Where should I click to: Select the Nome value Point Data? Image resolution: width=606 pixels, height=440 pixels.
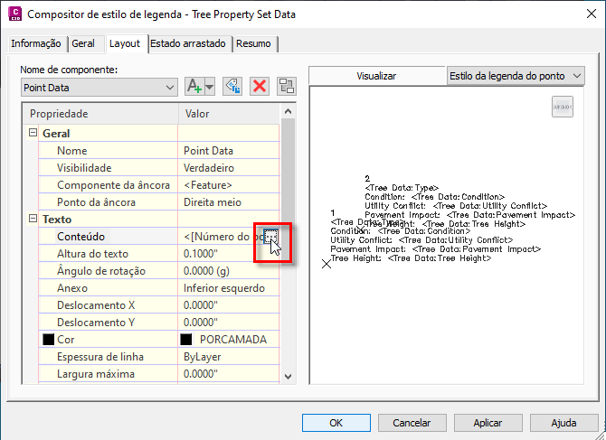coord(229,151)
